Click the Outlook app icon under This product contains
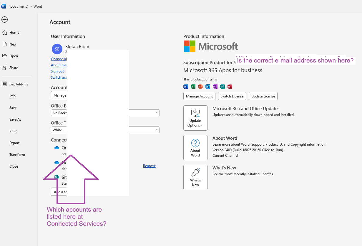Image resolution: width=362 pixels, height=246 pixels. [x=208, y=87]
